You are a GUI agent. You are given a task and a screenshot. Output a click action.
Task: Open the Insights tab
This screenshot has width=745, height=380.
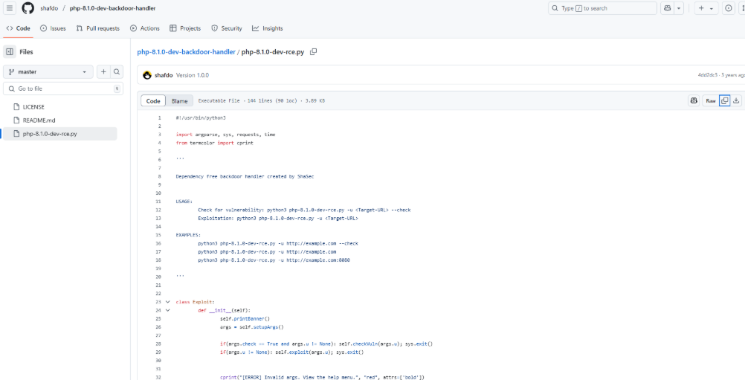[268, 28]
